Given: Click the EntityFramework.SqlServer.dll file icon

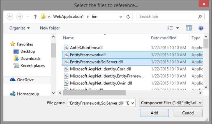Looking at the screenshot, I should click(x=66, y=62).
